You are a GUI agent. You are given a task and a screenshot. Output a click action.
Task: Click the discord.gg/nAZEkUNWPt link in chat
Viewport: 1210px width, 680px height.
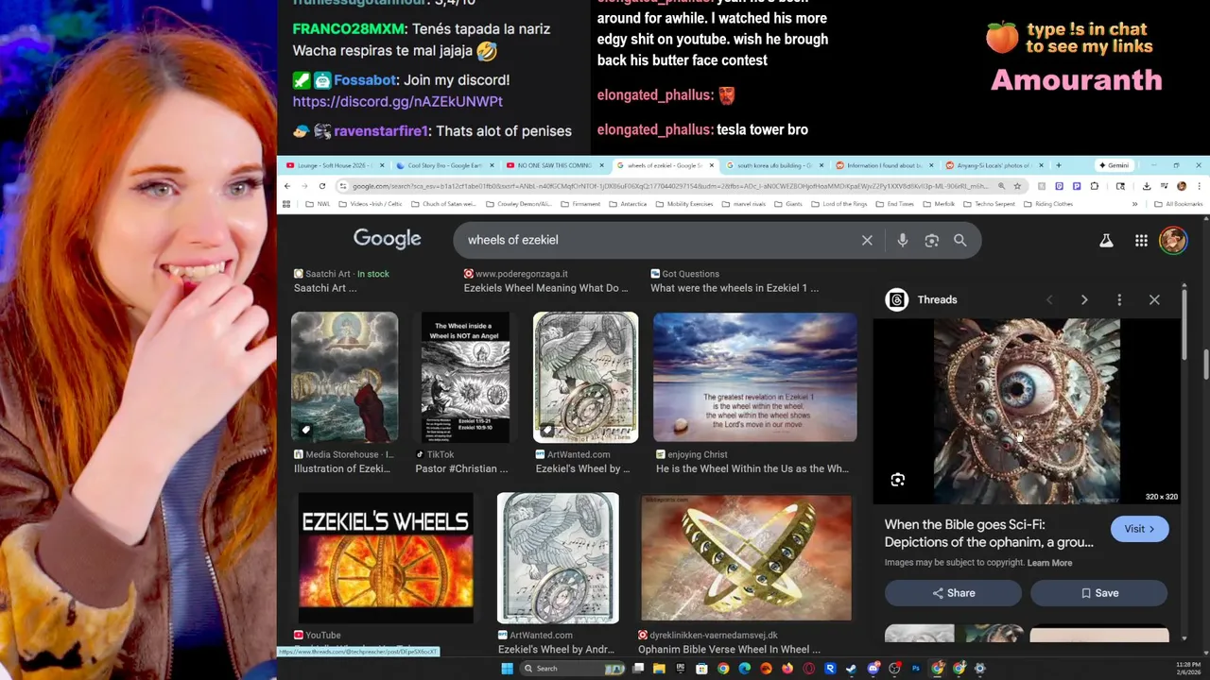398,101
